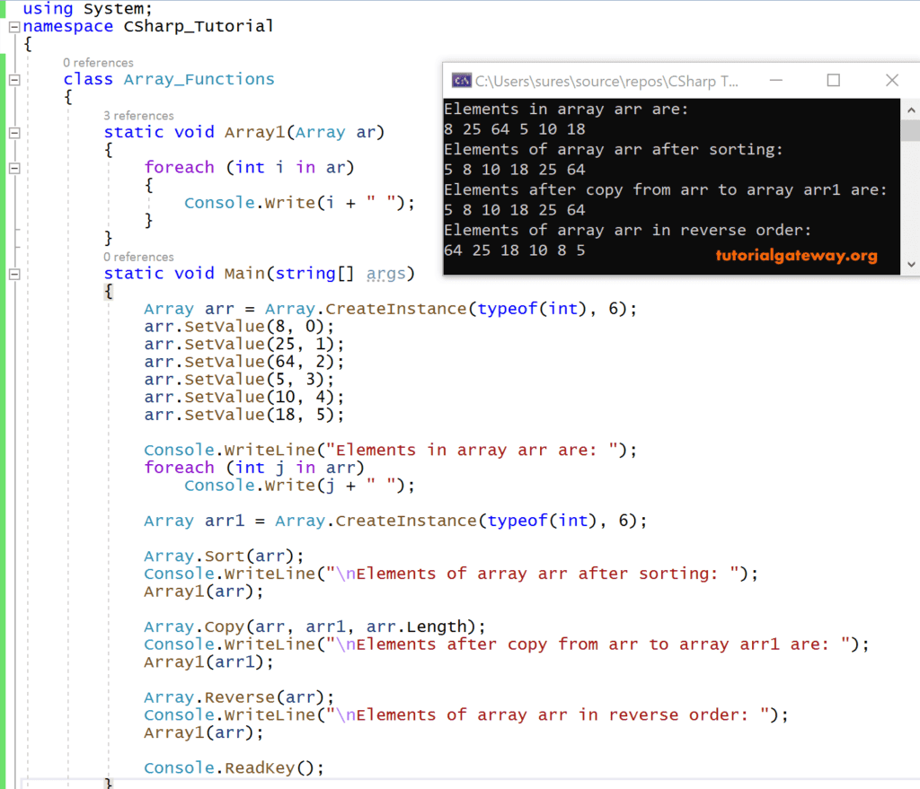Click the scroll-down arrow on console scrollbar

tap(911, 265)
